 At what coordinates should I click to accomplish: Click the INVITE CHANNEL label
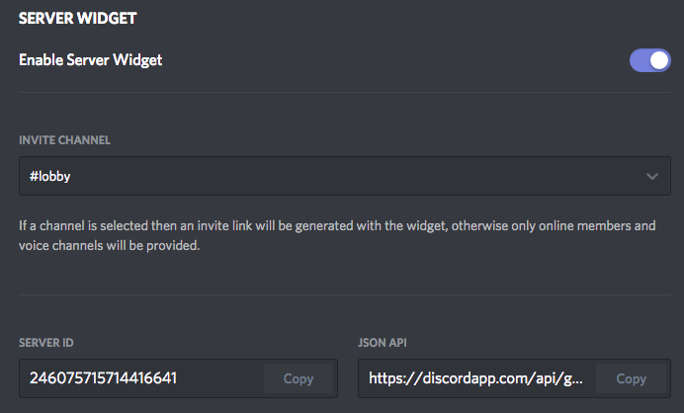click(x=64, y=140)
